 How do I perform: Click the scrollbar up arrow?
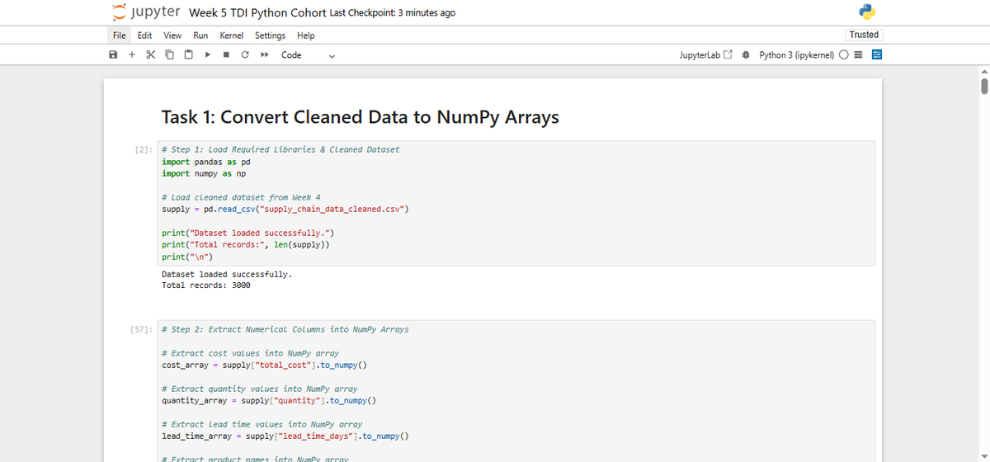tap(983, 72)
